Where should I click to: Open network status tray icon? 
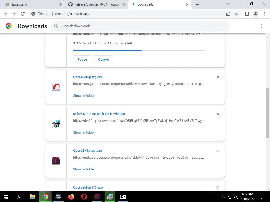point(230,197)
